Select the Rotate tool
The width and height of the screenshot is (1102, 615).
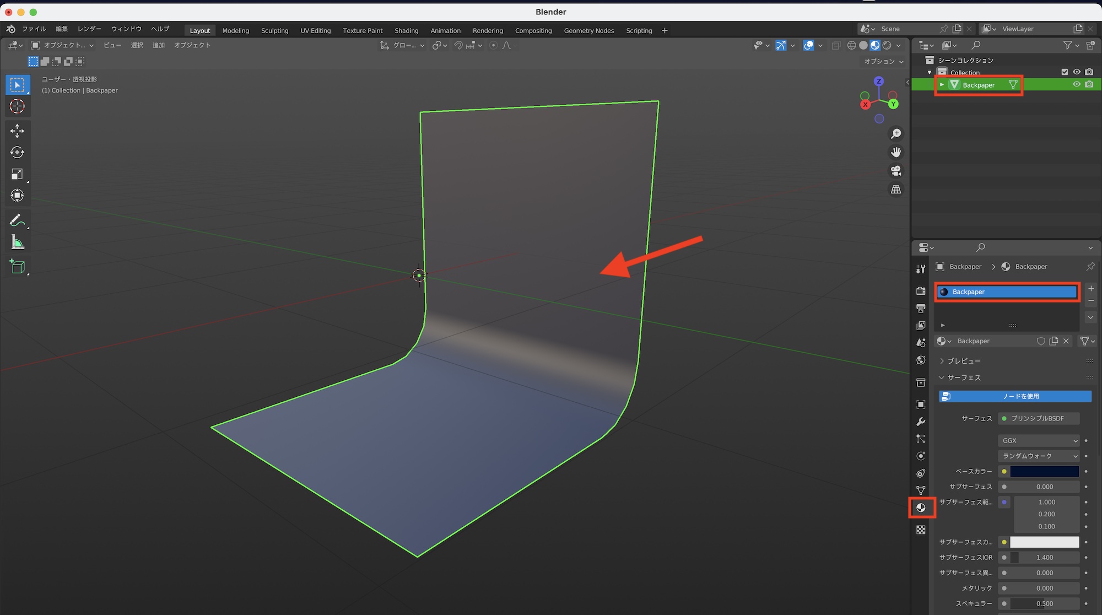pos(17,152)
